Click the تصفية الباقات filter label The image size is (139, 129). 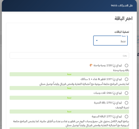click(x=122, y=32)
